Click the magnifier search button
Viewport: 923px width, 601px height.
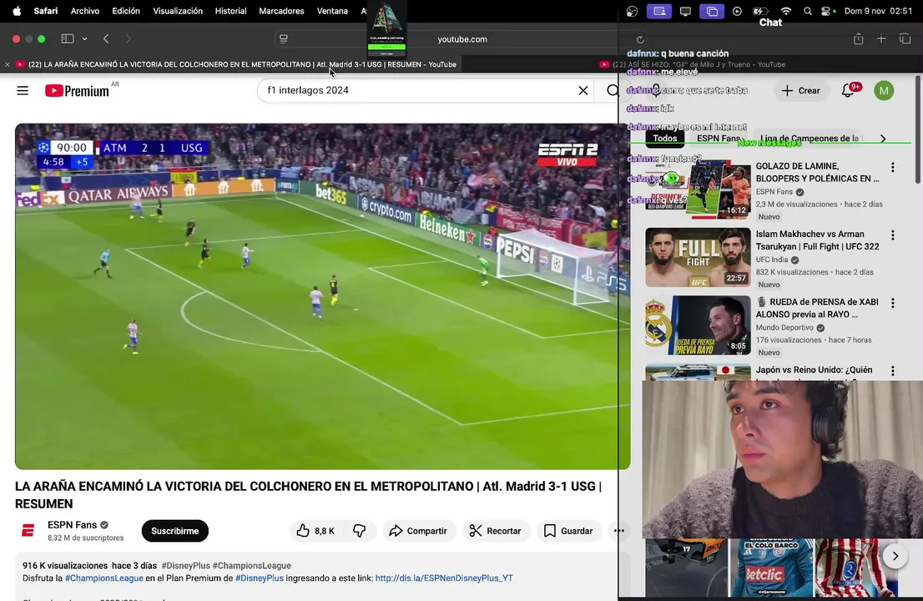(x=613, y=90)
